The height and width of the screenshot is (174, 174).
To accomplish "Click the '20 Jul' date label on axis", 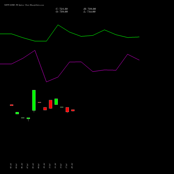I will coord(72,166).
